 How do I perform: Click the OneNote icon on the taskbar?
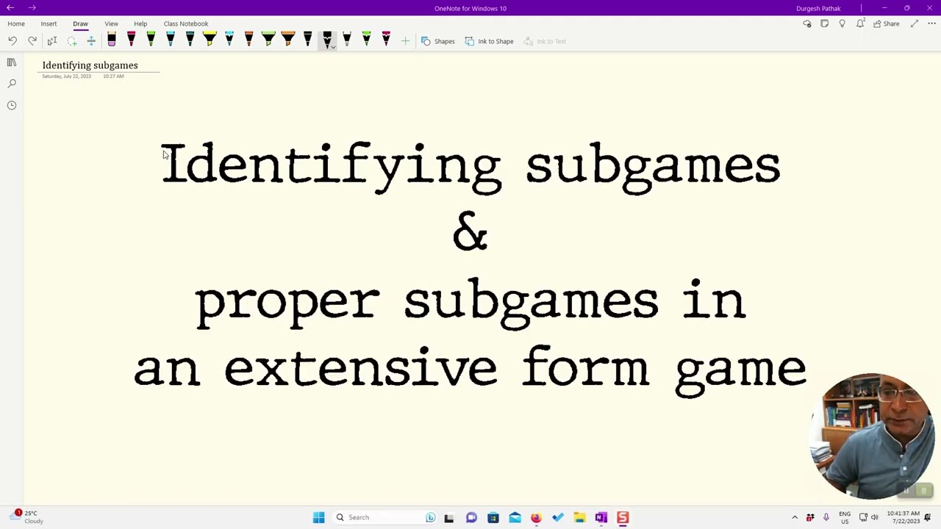pos(601,517)
